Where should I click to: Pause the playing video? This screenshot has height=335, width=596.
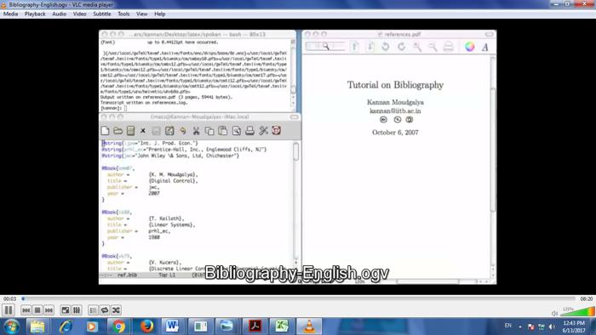(9, 310)
